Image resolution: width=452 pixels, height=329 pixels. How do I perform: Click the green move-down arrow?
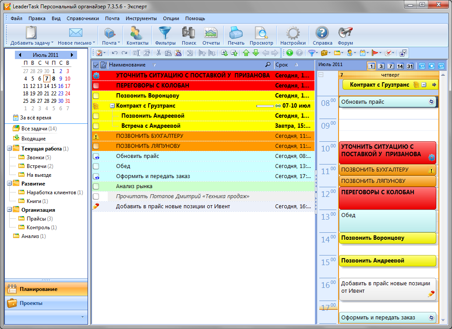(x=256, y=53)
